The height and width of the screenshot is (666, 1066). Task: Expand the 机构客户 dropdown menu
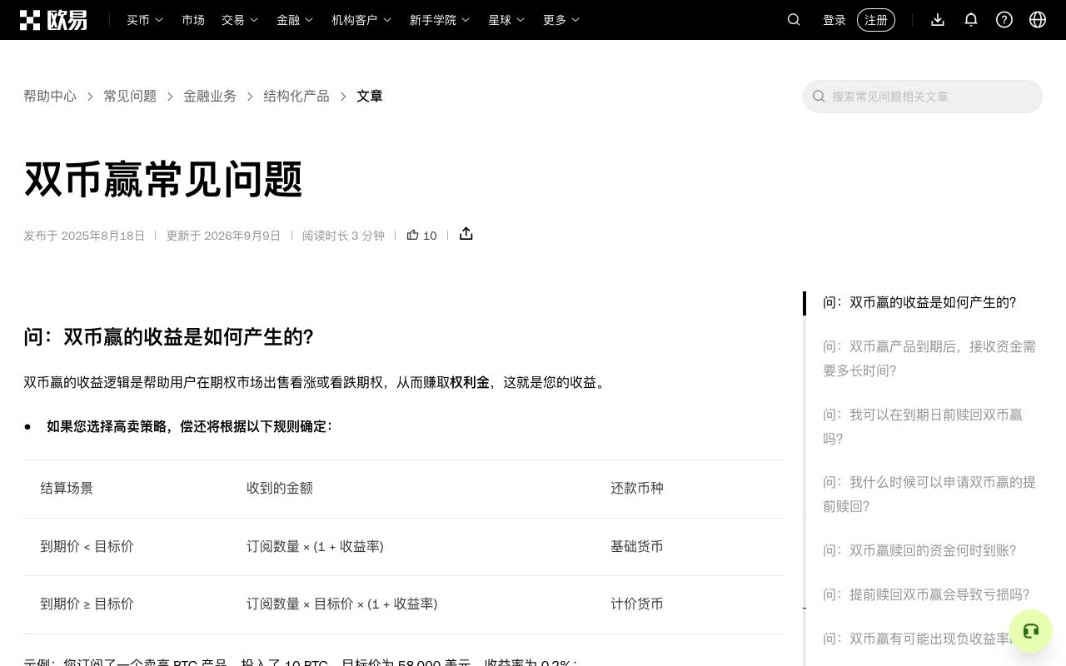coord(361,20)
